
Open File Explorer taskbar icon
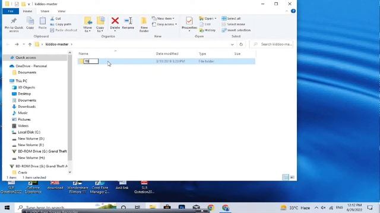coord(153,208)
